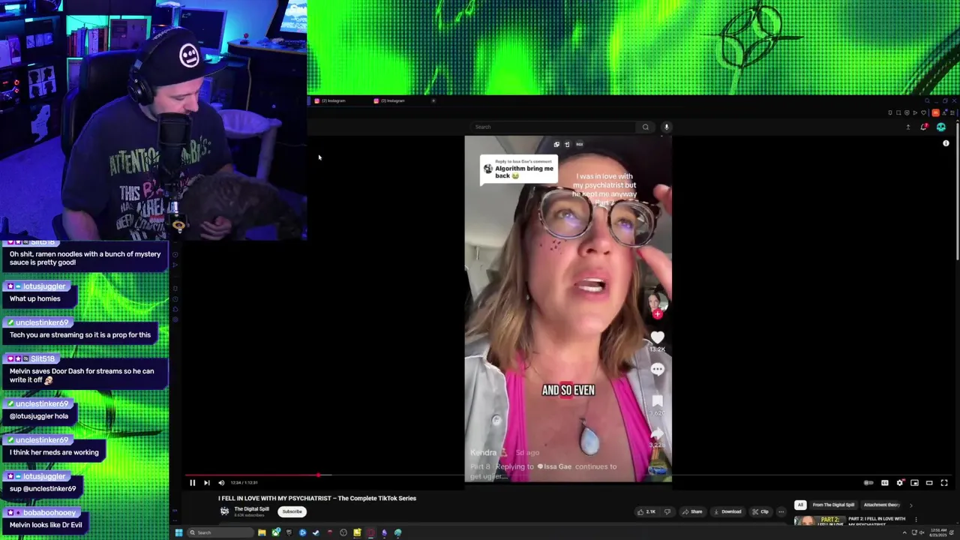Open the PART 2 video thumbnail
The width and height of the screenshot is (960, 540).
click(x=819, y=520)
